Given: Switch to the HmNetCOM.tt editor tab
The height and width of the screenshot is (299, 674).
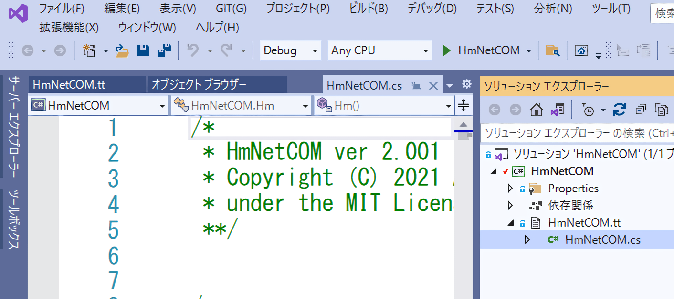Looking at the screenshot, I should coord(87,85).
